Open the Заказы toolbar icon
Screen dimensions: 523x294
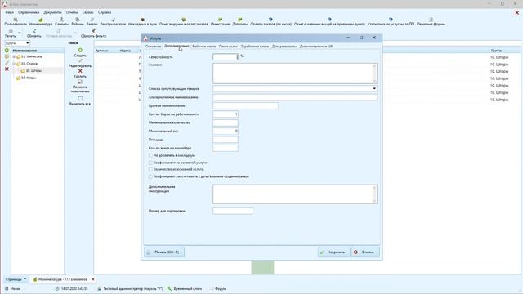tap(92, 20)
